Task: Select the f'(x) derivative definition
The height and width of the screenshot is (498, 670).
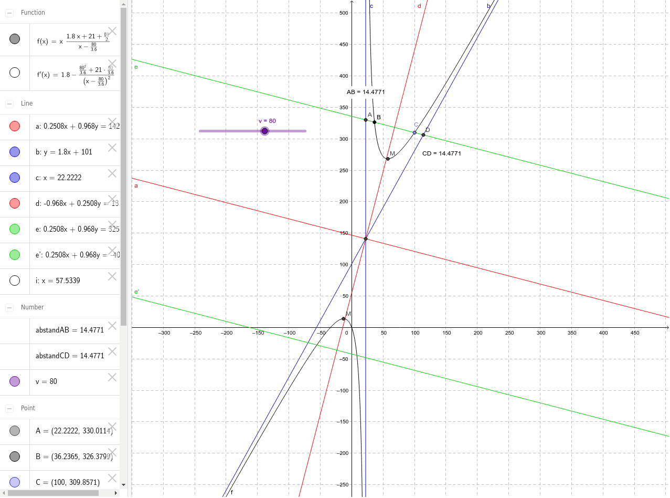Action: pyautogui.click(x=76, y=74)
